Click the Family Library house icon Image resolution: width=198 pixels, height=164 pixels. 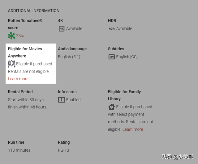coord(111,107)
